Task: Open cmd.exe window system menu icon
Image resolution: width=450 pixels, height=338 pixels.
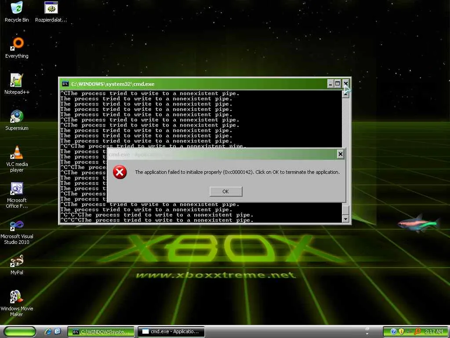Action: pyautogui.click(x=65, y=84)
